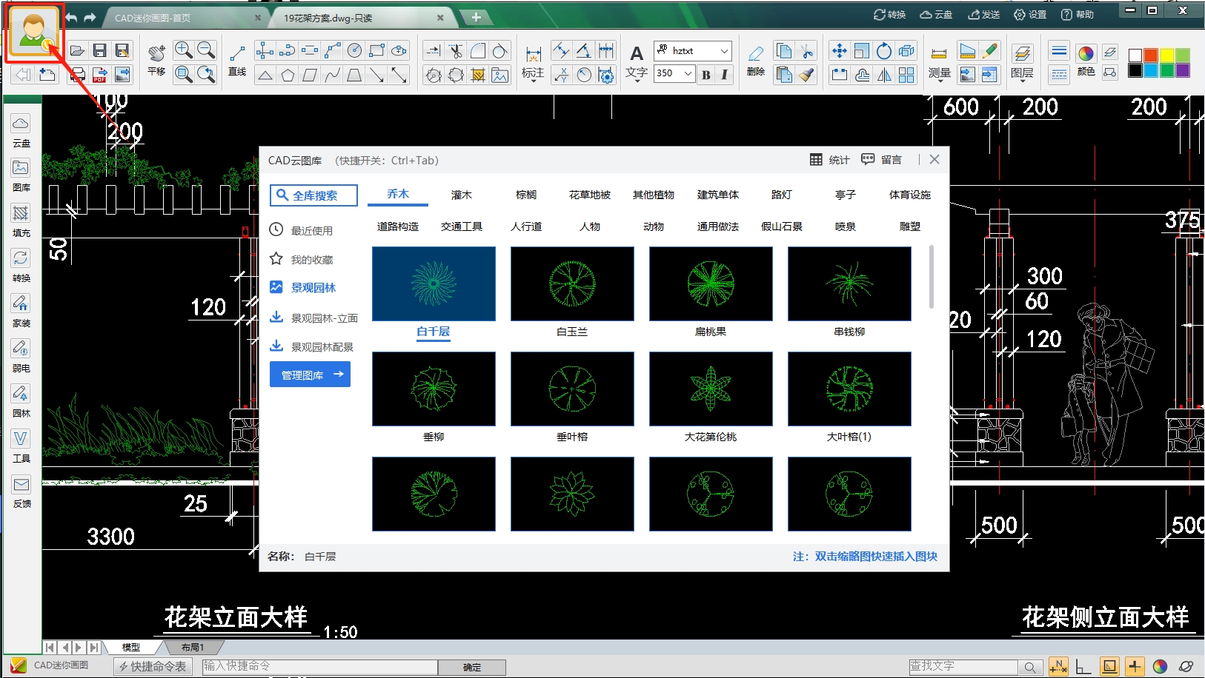Click the zoom out magnifier icon
Screen dimensions: 1205x678
pos(206,50)
